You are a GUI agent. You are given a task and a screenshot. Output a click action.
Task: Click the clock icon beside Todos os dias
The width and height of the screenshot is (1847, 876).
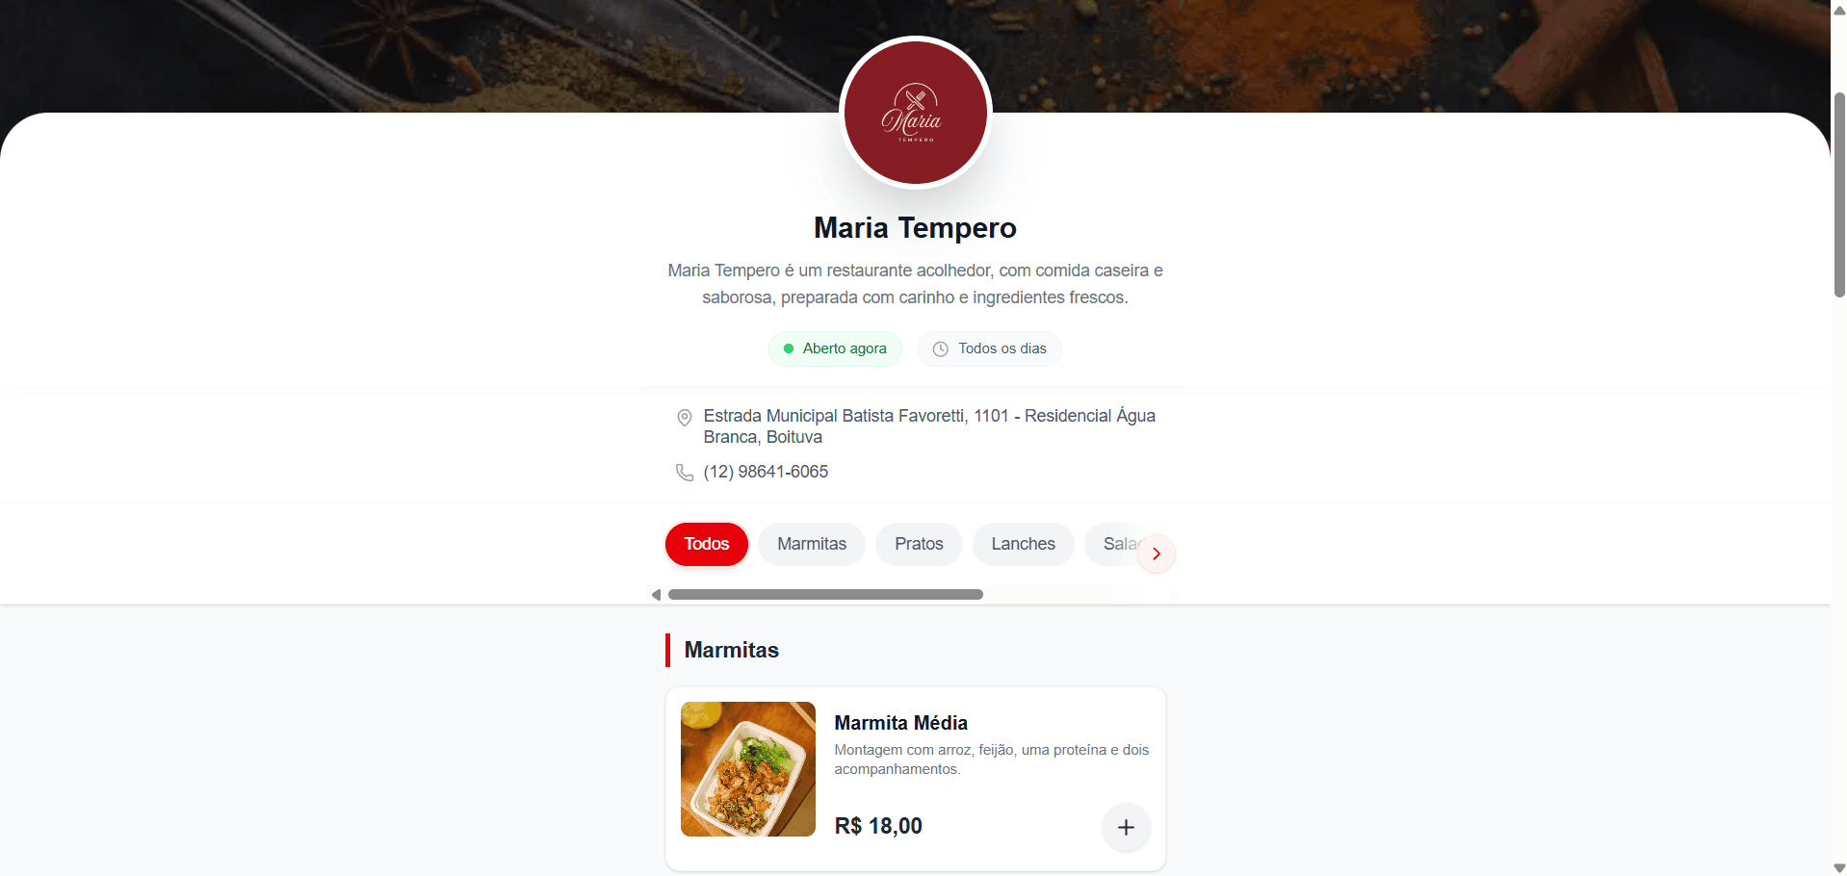[x=940, y=349]
